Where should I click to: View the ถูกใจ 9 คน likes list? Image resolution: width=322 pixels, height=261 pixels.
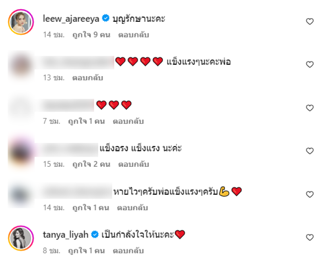[91, 35]
